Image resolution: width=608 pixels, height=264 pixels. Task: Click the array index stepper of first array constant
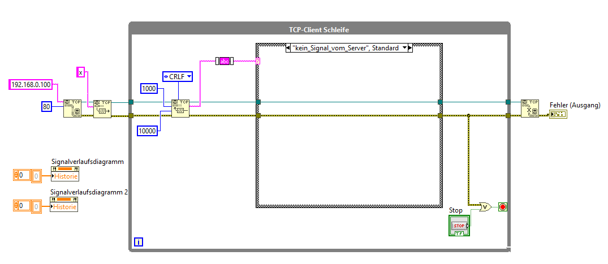click(16, 175)
